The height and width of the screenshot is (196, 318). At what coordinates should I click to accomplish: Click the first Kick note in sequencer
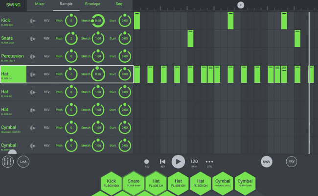pos(137,21)
